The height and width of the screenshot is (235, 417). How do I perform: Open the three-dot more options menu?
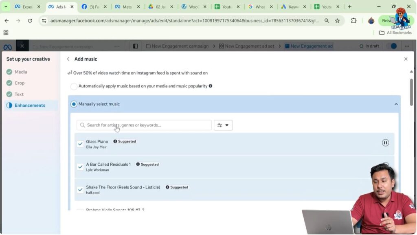click(407, 46)
